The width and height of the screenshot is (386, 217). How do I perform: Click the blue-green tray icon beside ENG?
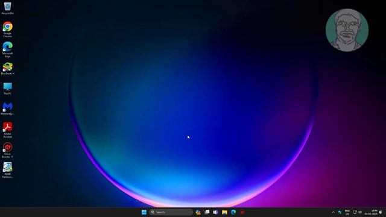coord(340,212)
